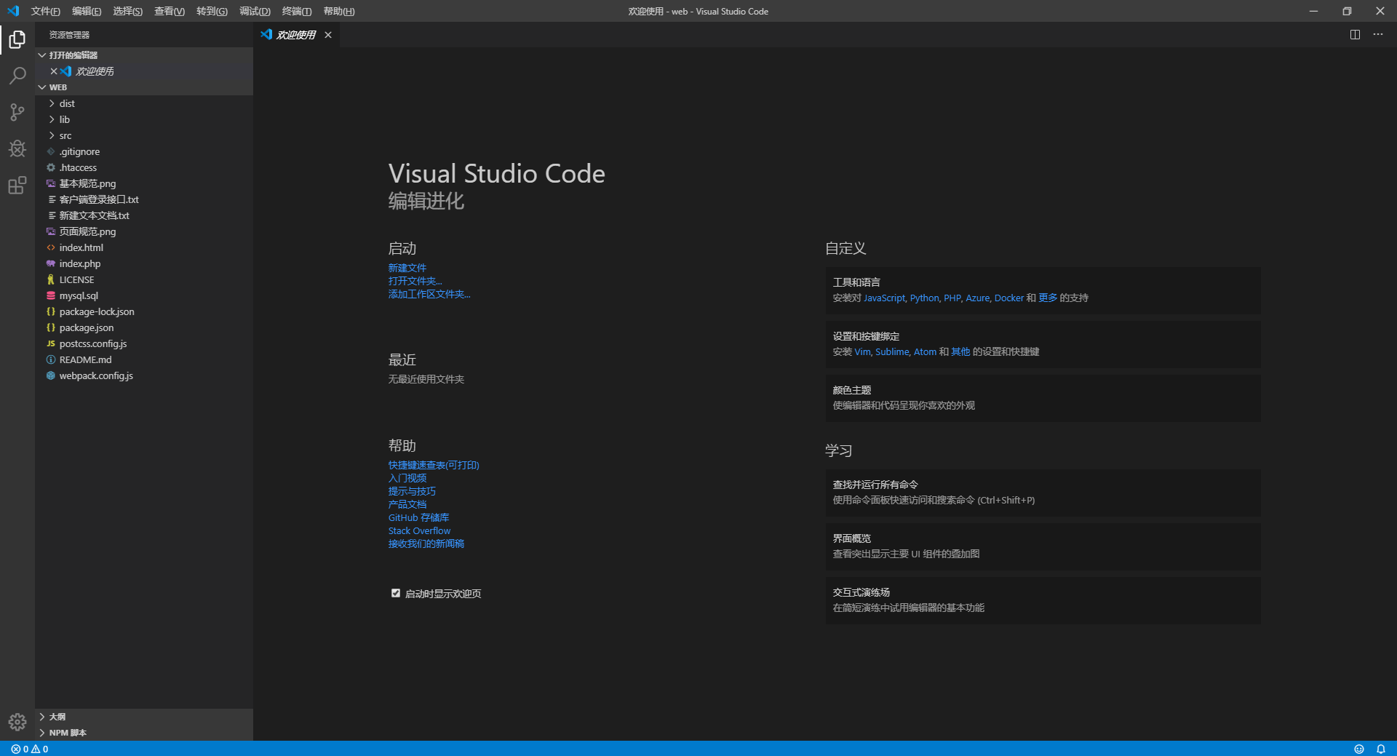
Task: Uncheck 启动时显示欢迎页
Action: (395, 593)
